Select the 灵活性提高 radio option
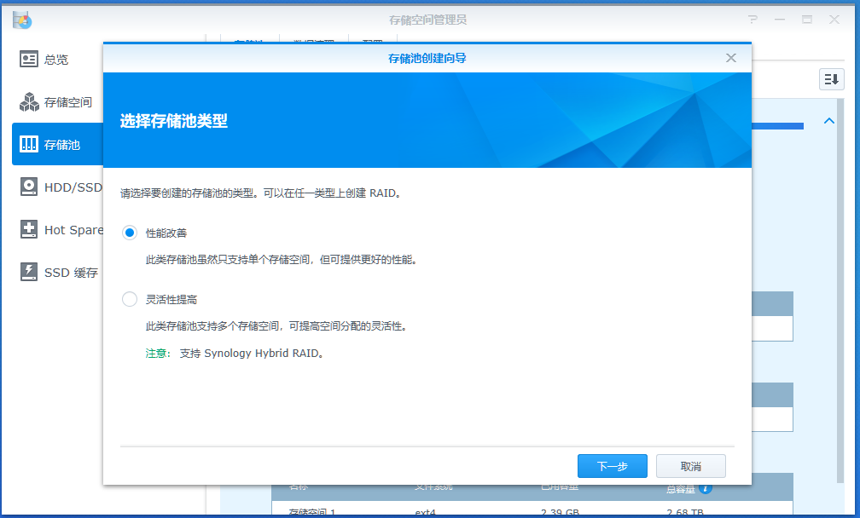 (130, 299)
